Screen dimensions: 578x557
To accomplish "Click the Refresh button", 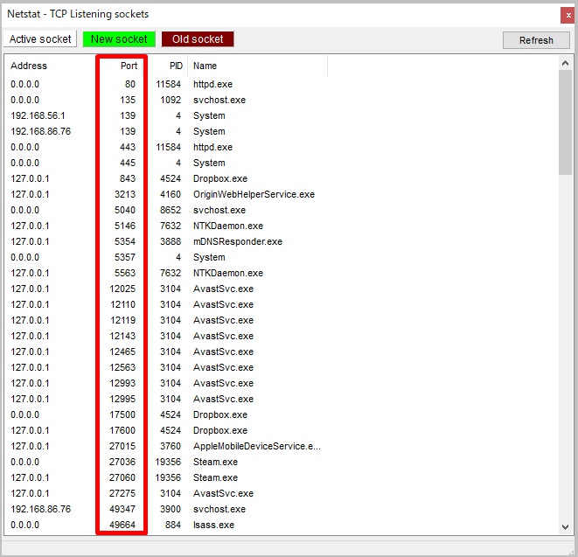I will (536, 40).
